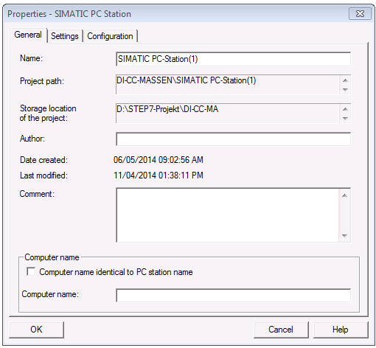Click the Cancel button

coord(281,330)
